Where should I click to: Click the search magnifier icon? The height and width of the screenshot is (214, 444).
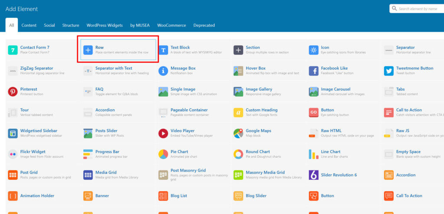pos(394,9)
